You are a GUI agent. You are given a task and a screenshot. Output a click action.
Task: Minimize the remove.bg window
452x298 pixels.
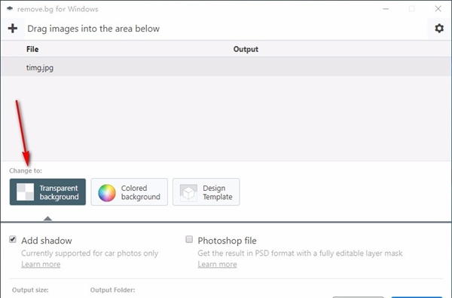pyautogui.click(x=386, y=9)
